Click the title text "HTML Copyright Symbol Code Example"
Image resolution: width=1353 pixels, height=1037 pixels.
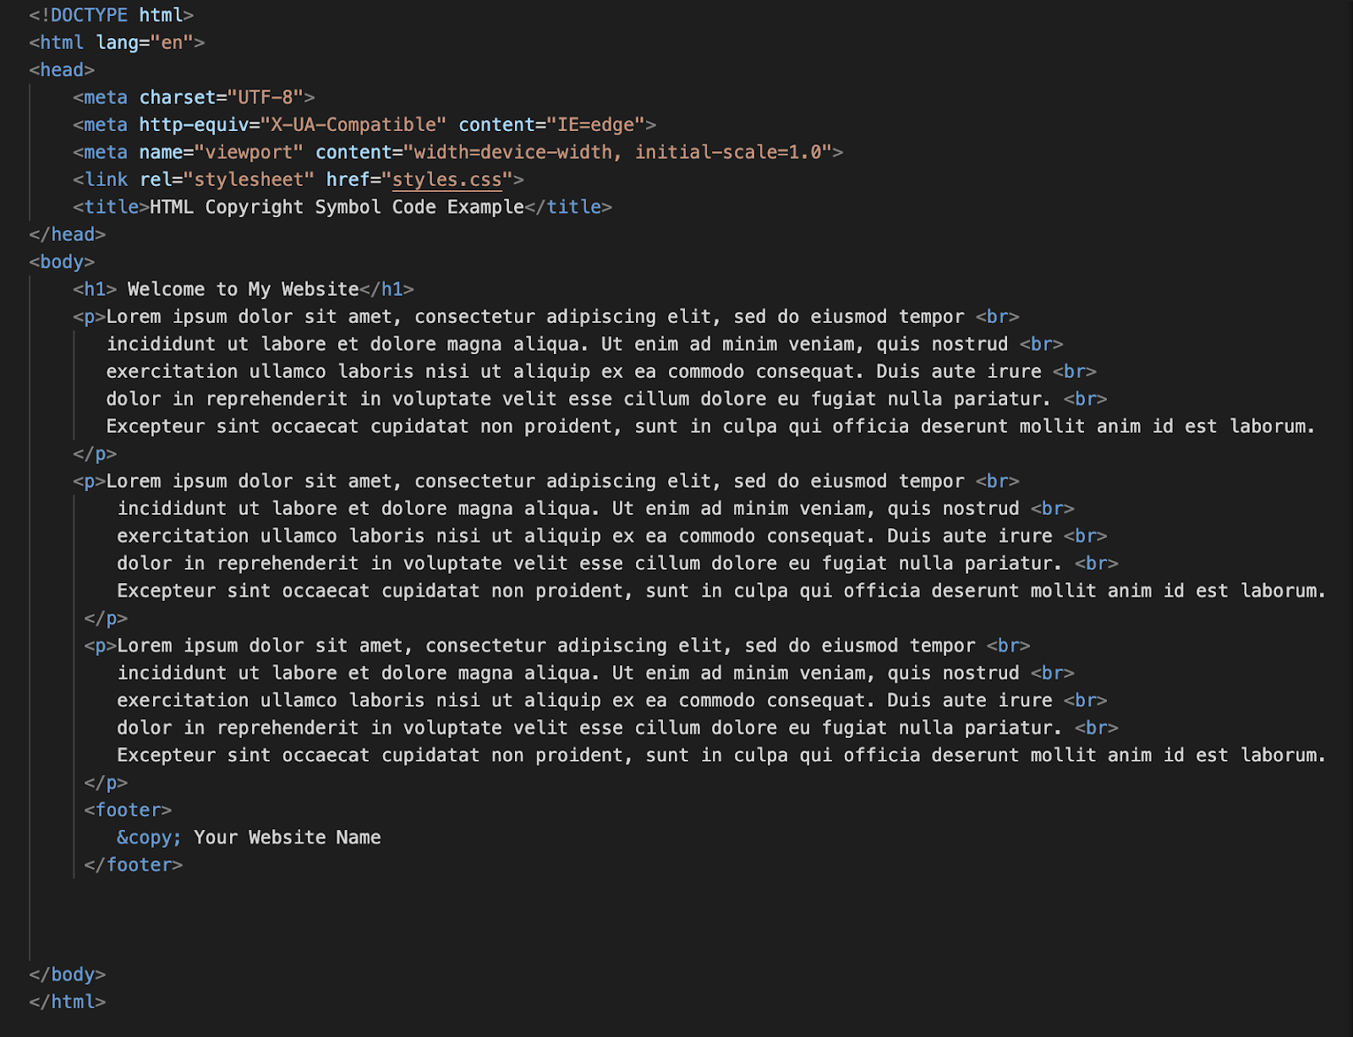tap(337, 207)
